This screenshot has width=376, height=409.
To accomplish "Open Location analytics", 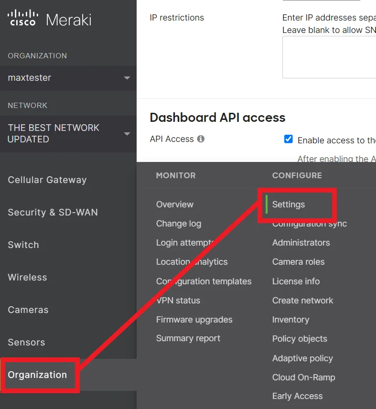I will [192, 262].
